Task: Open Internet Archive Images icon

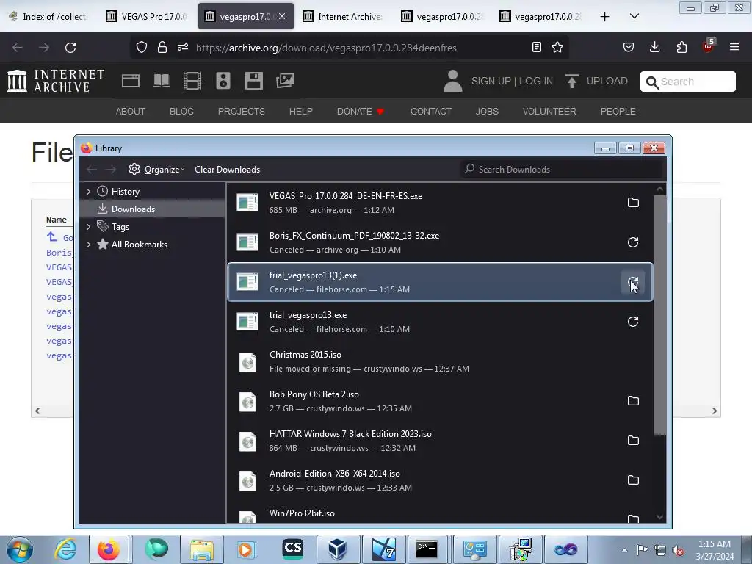Action: [285, 81]
